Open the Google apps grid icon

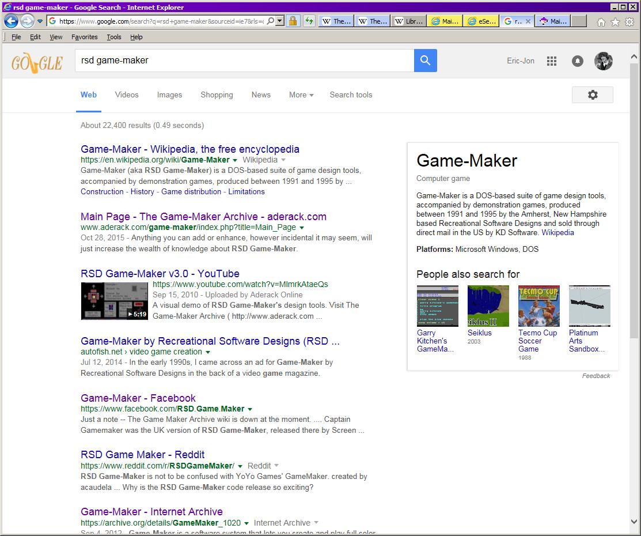tap(552, 61)
